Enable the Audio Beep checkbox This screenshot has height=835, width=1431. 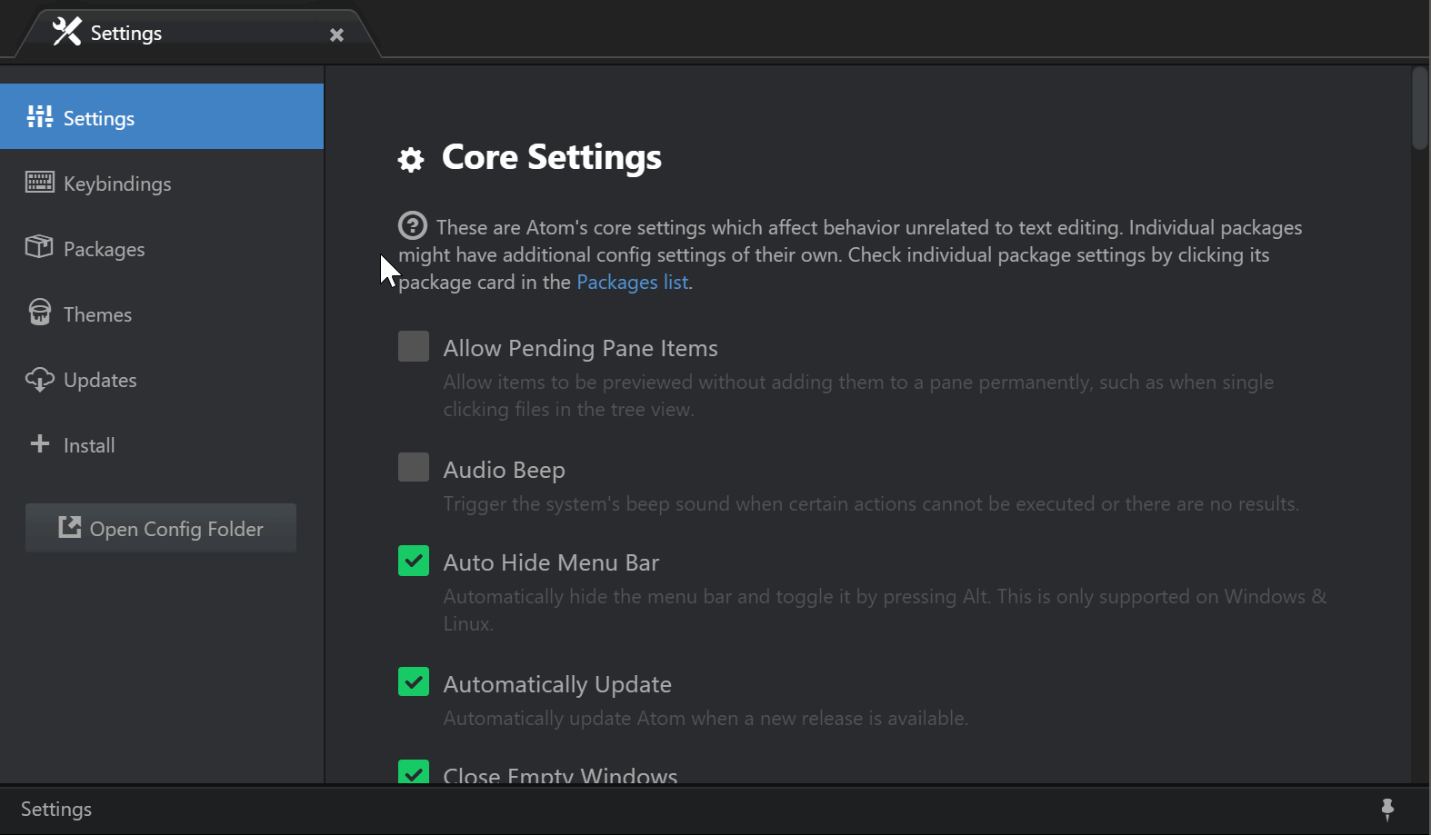pos(414,468)
